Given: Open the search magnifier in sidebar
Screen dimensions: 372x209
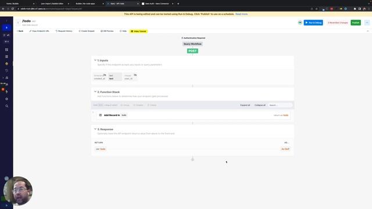Looking at the screenshot, I should [x=6, y=106].
